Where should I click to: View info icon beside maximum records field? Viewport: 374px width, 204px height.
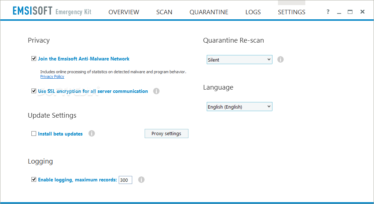tap(141, 180)
